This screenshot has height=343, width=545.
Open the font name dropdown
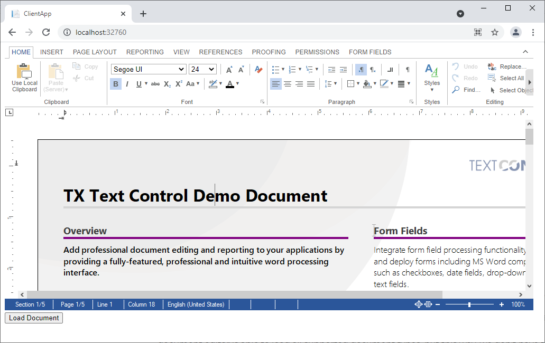click(x=149, y=69)
